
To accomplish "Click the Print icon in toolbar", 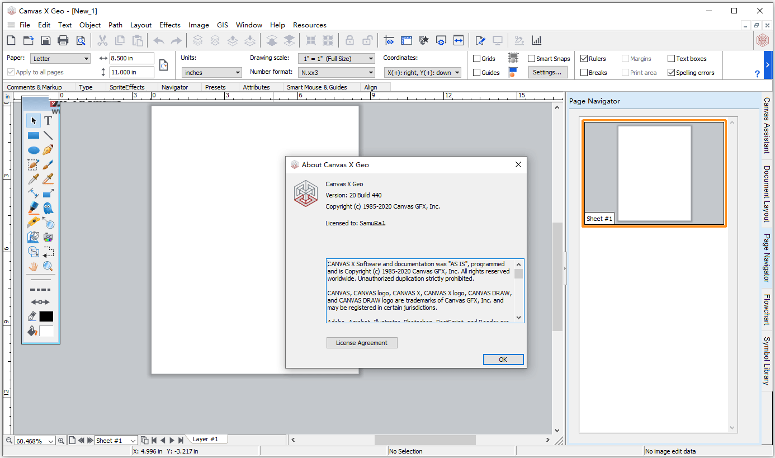I will coord(63,40).
